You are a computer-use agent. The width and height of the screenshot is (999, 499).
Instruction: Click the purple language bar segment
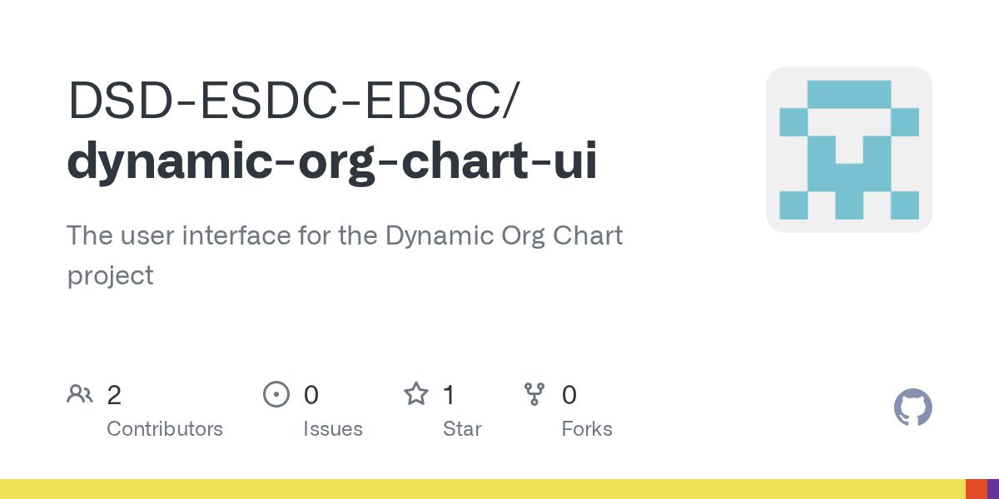tap(993, 489)
